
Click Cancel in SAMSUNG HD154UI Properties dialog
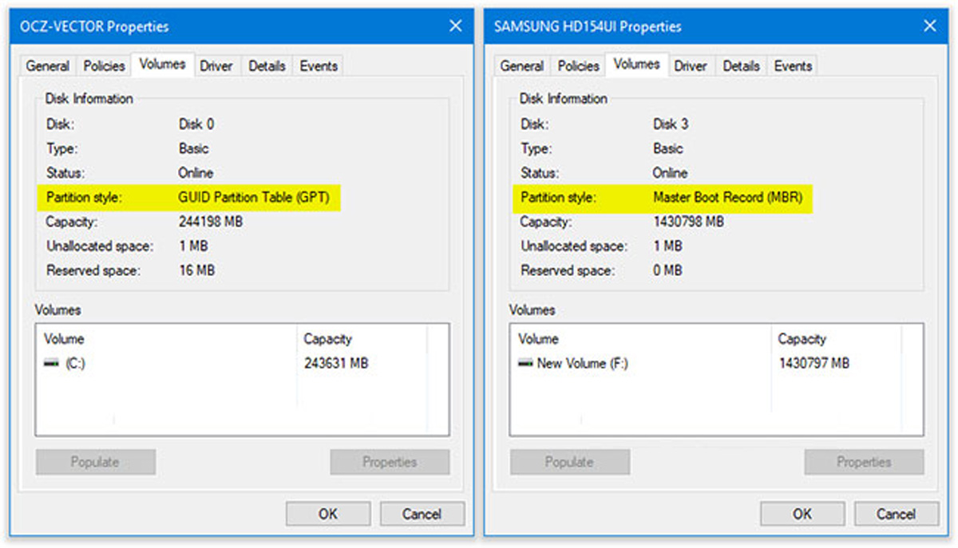(897, 514)
